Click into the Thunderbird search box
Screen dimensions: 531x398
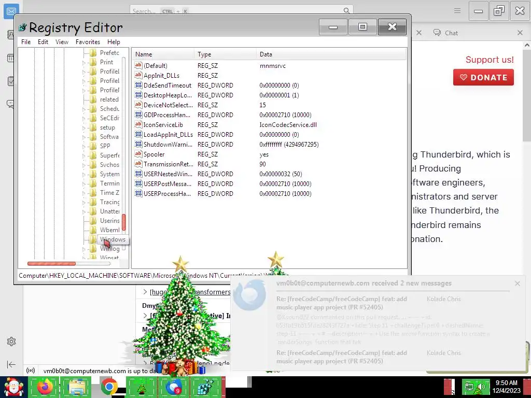point(242,11)
